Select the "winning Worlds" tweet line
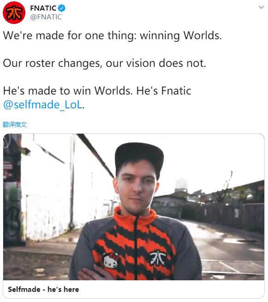This screenshot has width=268, height=302. click(113, 36)
